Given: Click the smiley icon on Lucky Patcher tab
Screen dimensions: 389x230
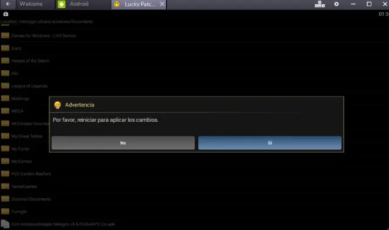Looking at the screenshot, I should 117,4.
